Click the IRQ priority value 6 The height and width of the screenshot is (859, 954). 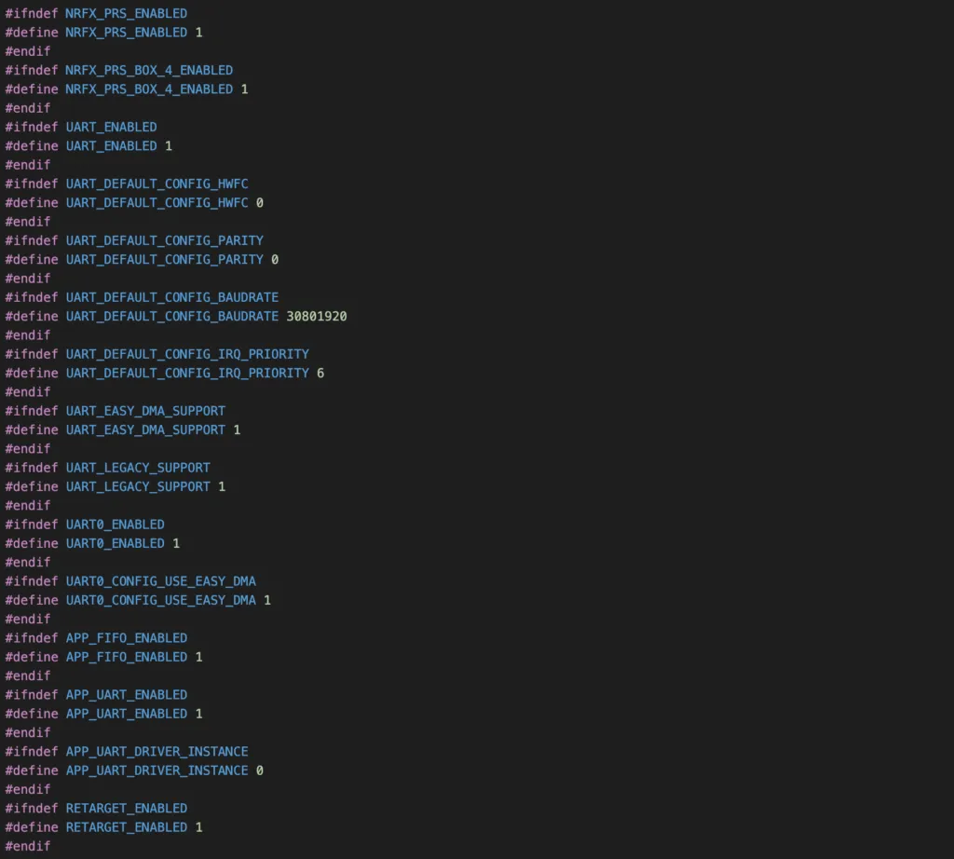click(x=320, y=373)
